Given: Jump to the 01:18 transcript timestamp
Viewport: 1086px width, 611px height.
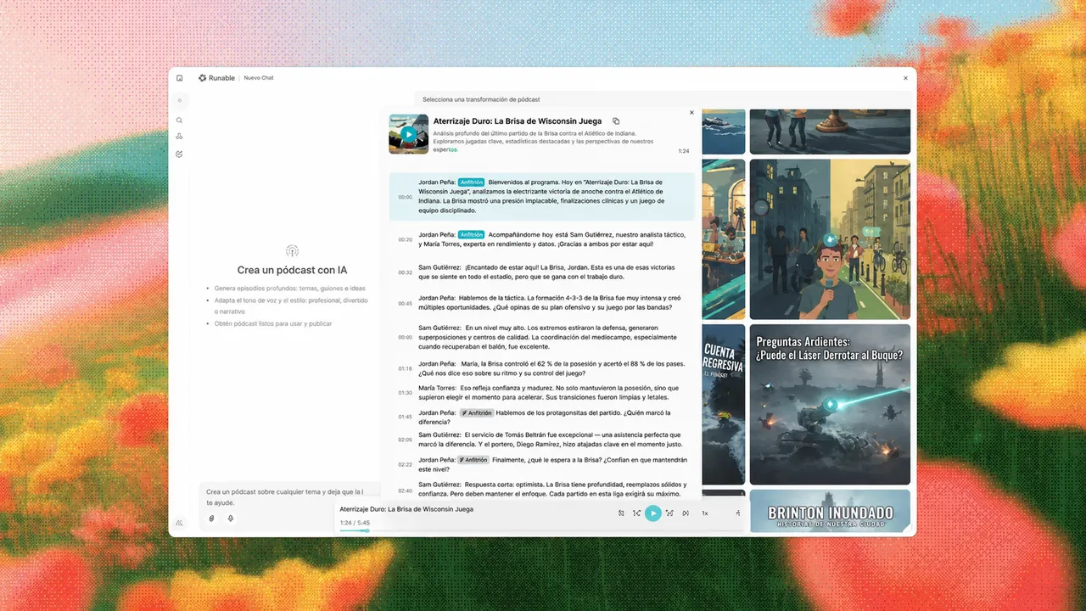Looking at the screenshot, I should (405, 368).
